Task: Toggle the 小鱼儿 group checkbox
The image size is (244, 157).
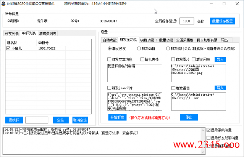Action: coord(8,48)
